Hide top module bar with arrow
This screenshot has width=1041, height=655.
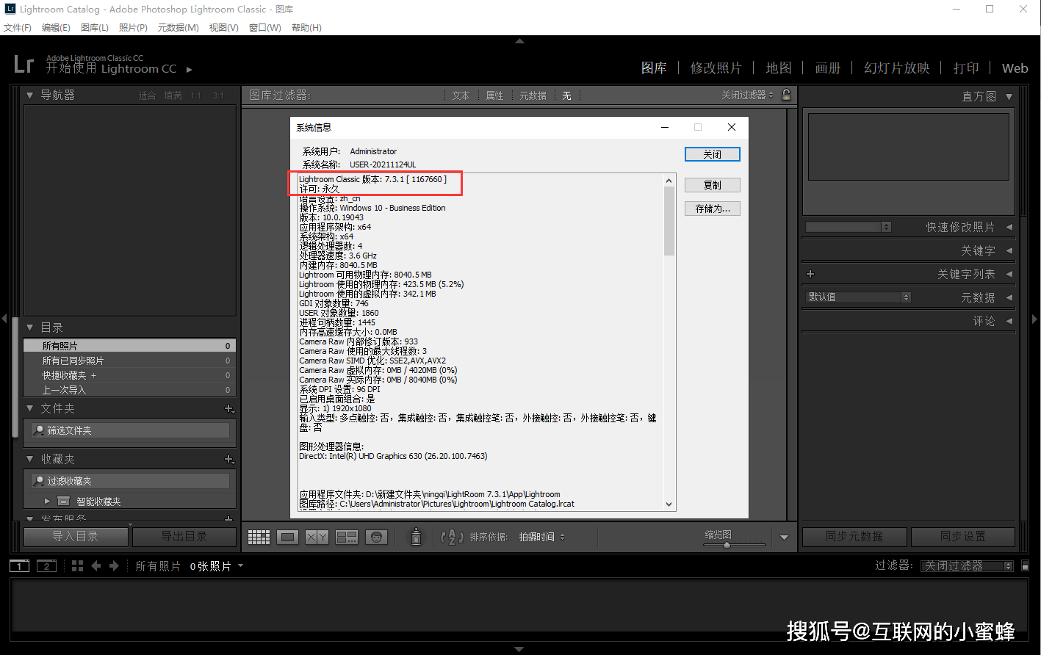(x=519, y=41)
